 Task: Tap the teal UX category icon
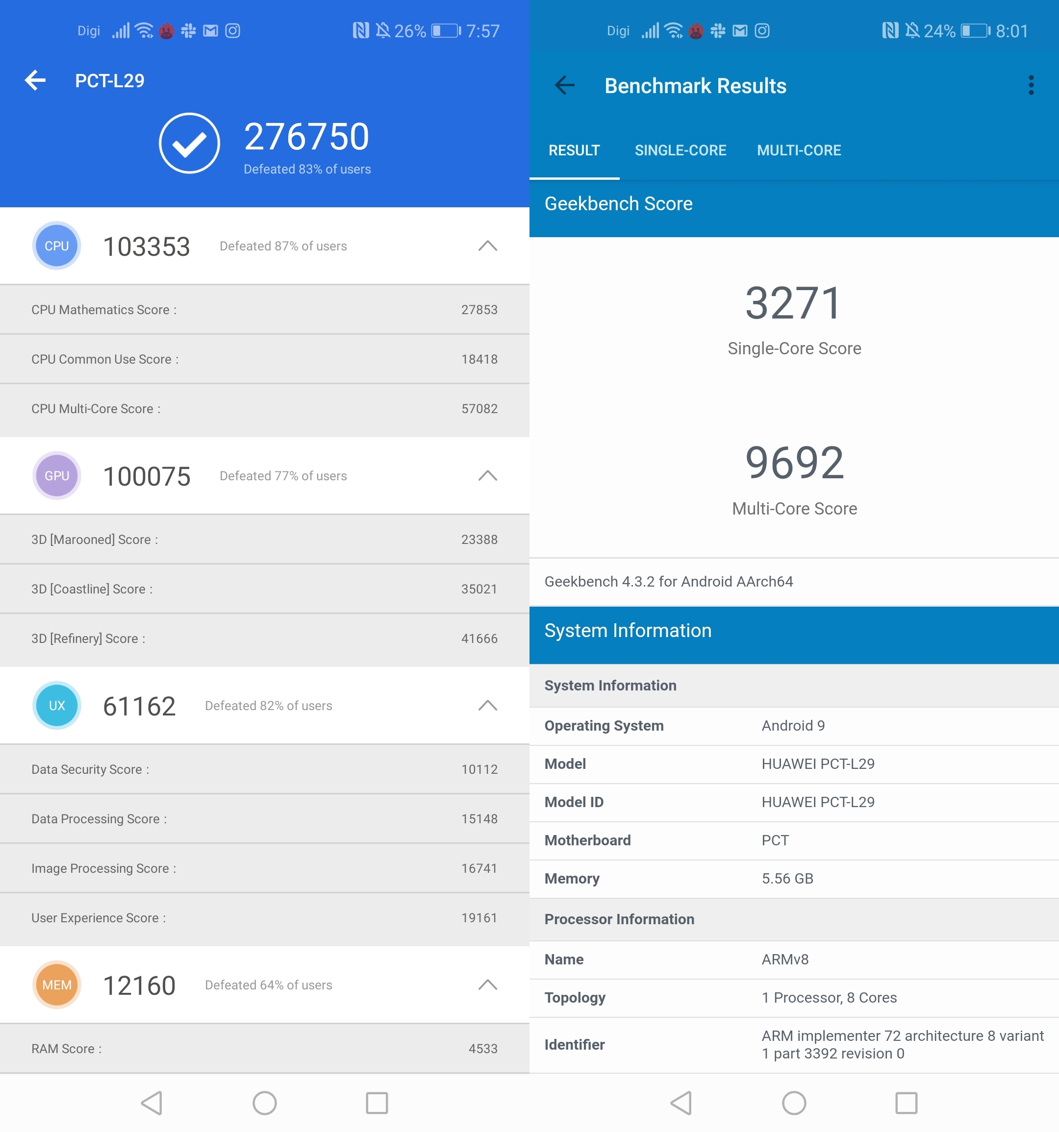coord(56,706)
